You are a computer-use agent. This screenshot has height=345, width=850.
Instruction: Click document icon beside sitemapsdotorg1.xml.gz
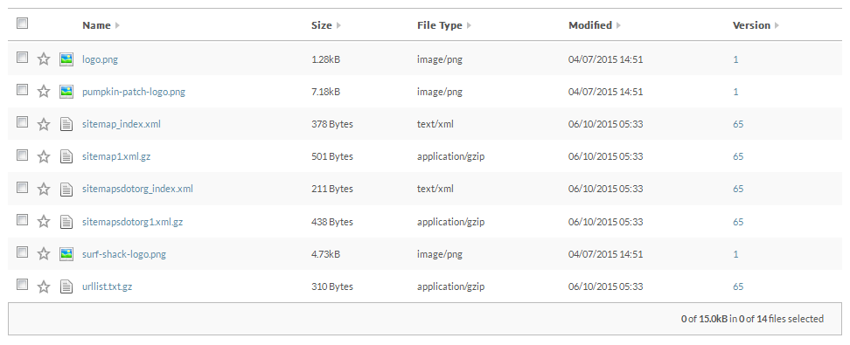66,222
